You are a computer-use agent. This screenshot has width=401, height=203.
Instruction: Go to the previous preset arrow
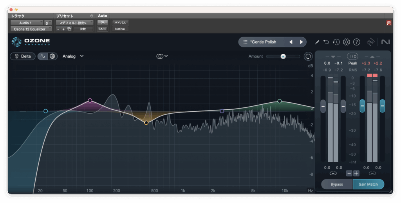pos(291,42)
